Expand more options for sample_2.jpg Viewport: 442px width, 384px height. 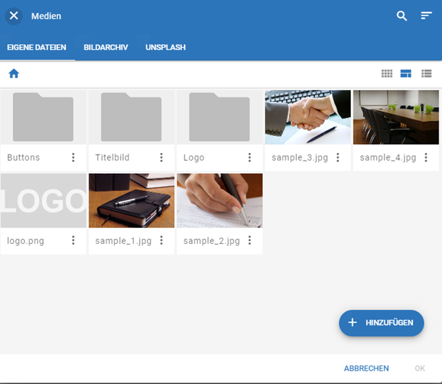[249, 241]
